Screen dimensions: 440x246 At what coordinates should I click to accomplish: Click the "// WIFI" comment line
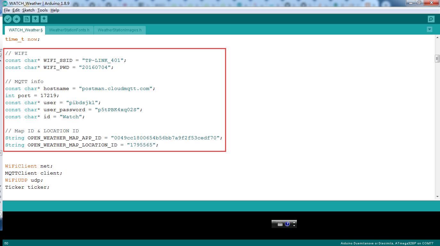click(16, 53)
